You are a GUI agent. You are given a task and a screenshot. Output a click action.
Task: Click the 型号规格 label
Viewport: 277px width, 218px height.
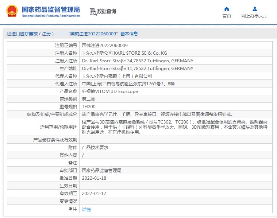point(68,106)
